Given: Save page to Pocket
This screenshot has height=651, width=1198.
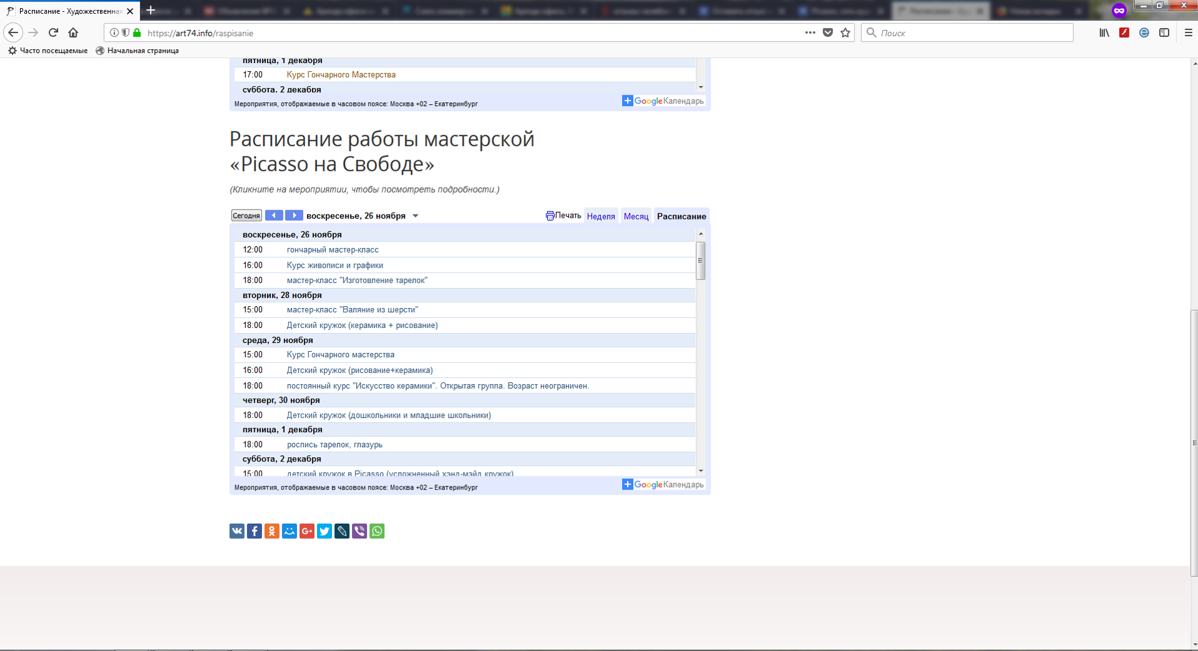Looking at the screenshot, I should click(x=828, y=32).
